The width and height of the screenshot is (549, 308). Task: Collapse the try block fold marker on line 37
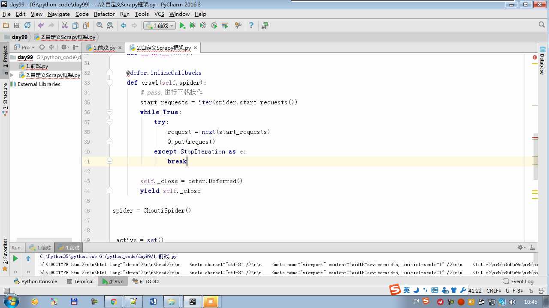pos(110,122)
